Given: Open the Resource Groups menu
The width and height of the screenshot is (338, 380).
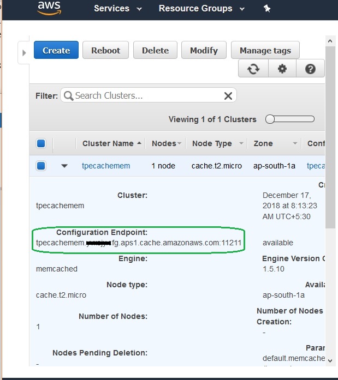Looking at the screenshot, I should 201,9.
